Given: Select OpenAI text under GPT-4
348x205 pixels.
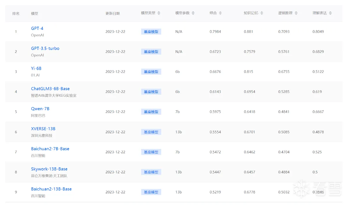Looking at the screenshot, I should point(37,35).
